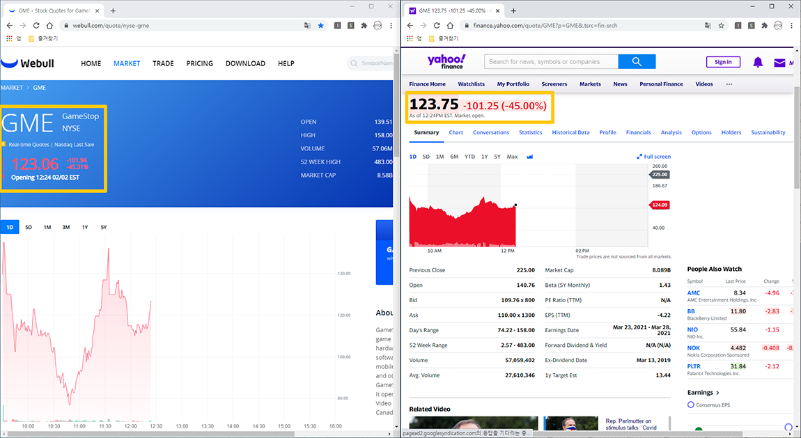Open the Yahoo chart Full screen link
Viewport: 801px width, 438px height.
[x=654, y=157]
